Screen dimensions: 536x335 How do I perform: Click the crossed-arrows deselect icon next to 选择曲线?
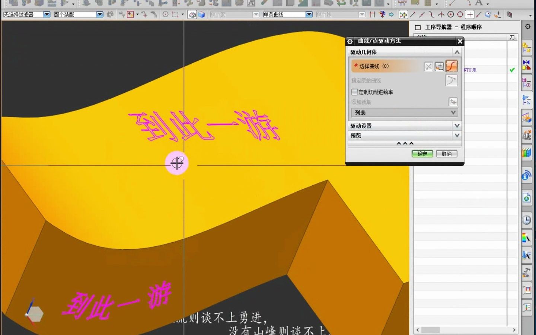point(429,66)
